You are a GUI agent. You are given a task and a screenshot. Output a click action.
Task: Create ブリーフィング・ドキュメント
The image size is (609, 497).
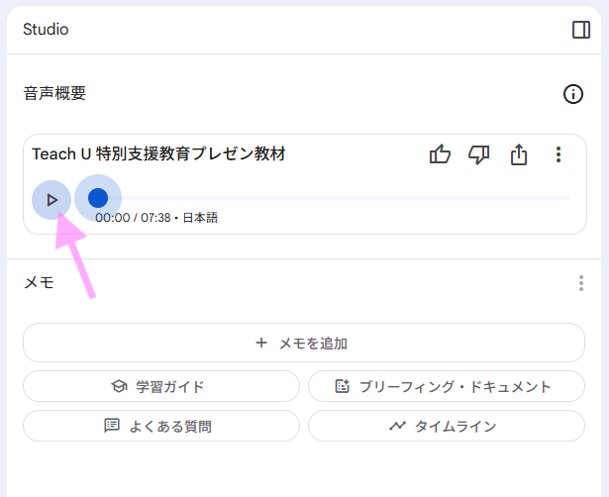447,386
